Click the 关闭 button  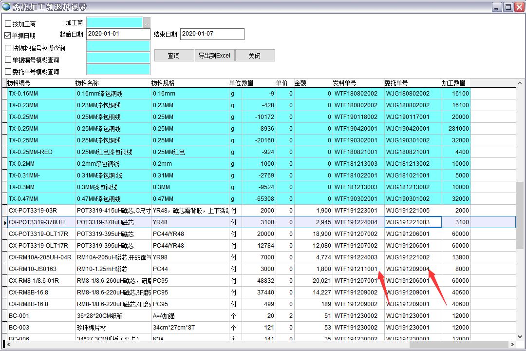point(255,56)
